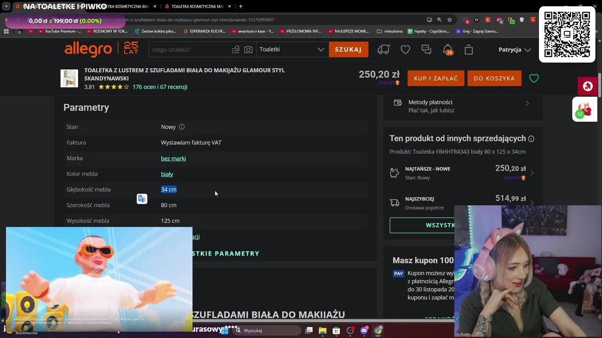The image size is (602, 338).
Task: Open Zestaw kołdra bookmark
Action: 155,31
